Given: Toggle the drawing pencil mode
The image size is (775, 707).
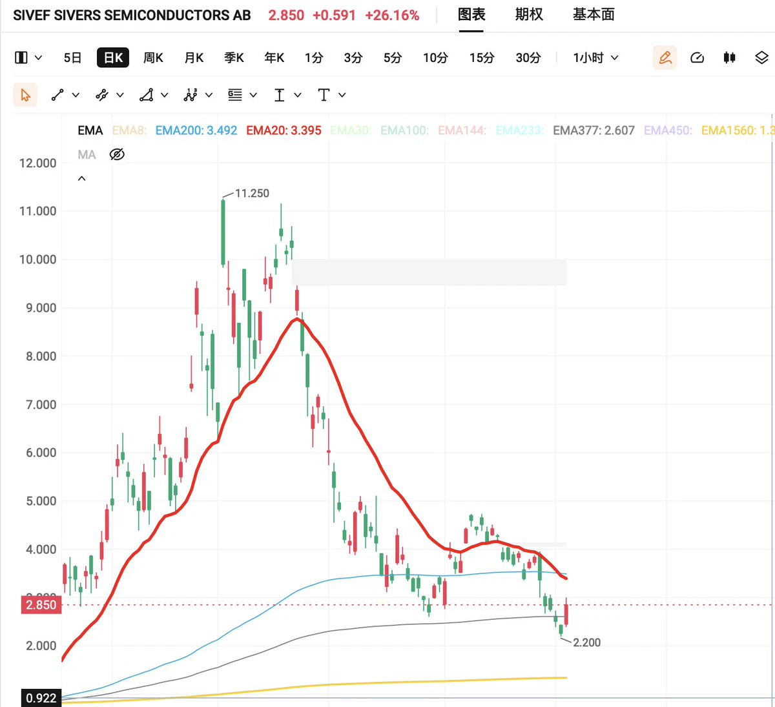Looking at the screenshot, I should pyautogui.click(x=665, y=57).
